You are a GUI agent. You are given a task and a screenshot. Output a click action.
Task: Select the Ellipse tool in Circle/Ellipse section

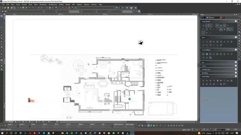click(x=232, y=54)
